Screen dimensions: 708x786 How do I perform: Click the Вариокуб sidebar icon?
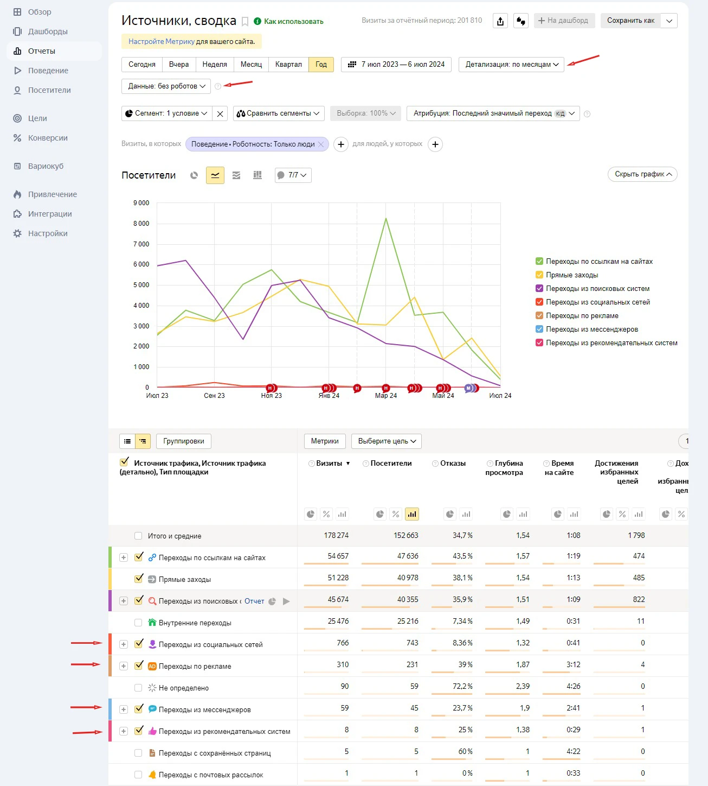[17, 166]
